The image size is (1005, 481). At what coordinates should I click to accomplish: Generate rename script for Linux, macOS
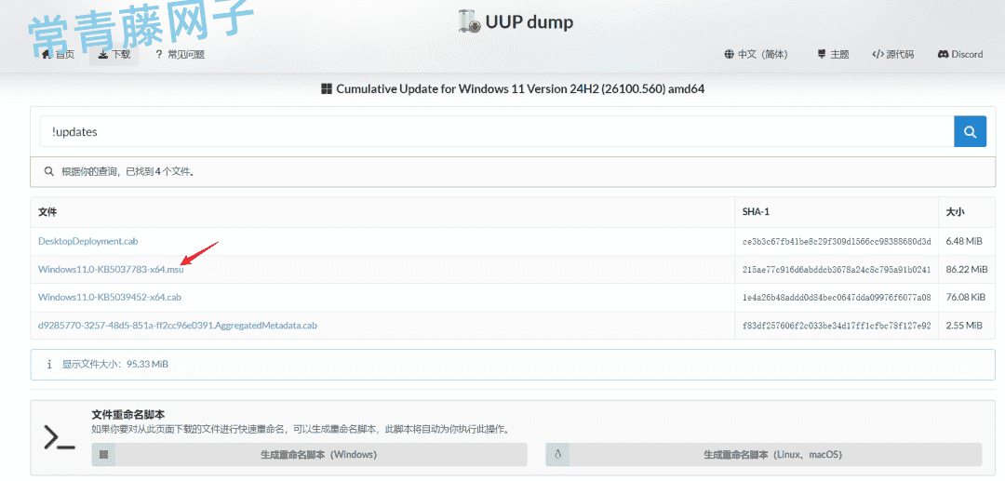(x=763, y=455)
